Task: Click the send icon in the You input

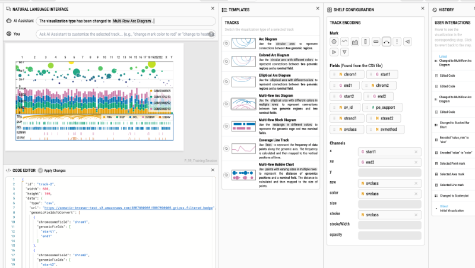Action: point(212,34)
